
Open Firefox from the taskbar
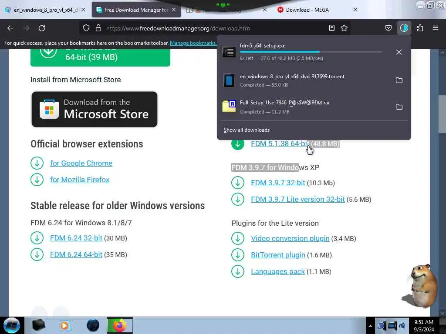(x=120, y=325)
